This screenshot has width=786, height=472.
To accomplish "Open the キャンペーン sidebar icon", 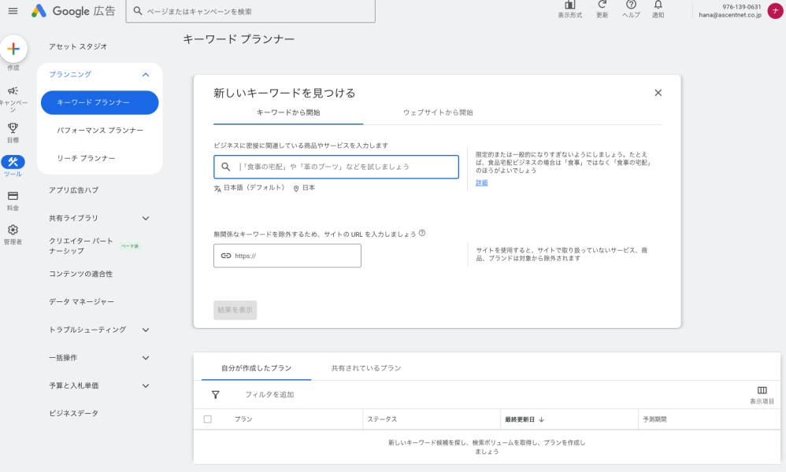I will click(13, 90).
